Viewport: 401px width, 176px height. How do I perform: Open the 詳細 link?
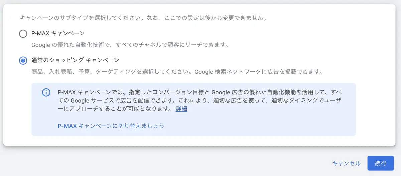point(181,109)
